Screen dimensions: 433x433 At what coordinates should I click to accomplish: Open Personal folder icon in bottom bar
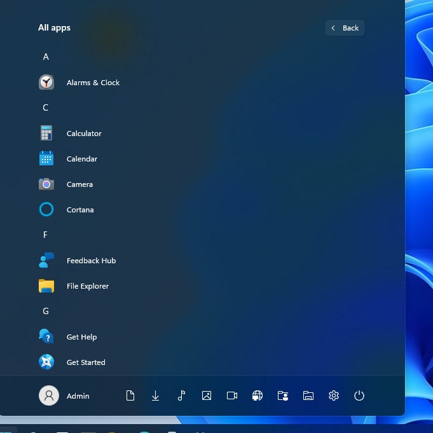click(x=283, y=395)
